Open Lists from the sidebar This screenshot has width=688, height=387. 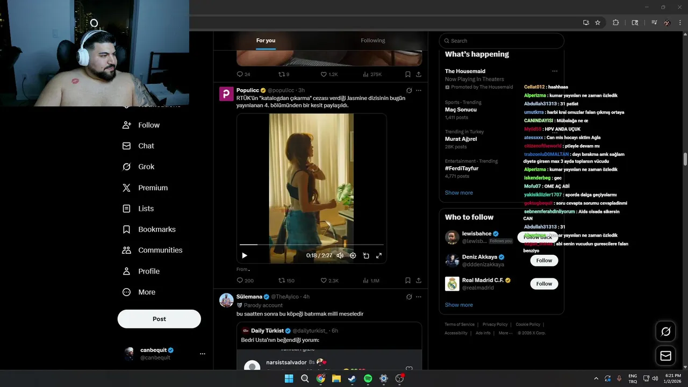pyautogui.click(x=138, y=209)
